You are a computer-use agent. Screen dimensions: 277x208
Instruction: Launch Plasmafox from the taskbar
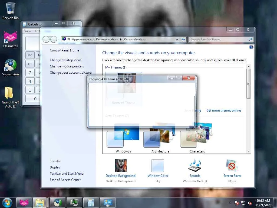click(x=24, y=203)
